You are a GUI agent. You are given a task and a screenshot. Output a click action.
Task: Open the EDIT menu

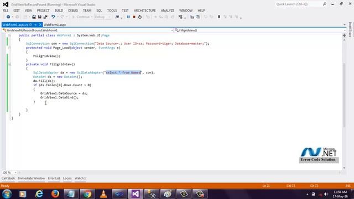tap(17, 11)
